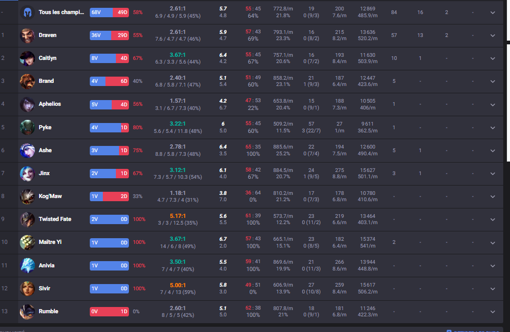
Task: Click the Sivir champion name
Action: click(44, 288)
